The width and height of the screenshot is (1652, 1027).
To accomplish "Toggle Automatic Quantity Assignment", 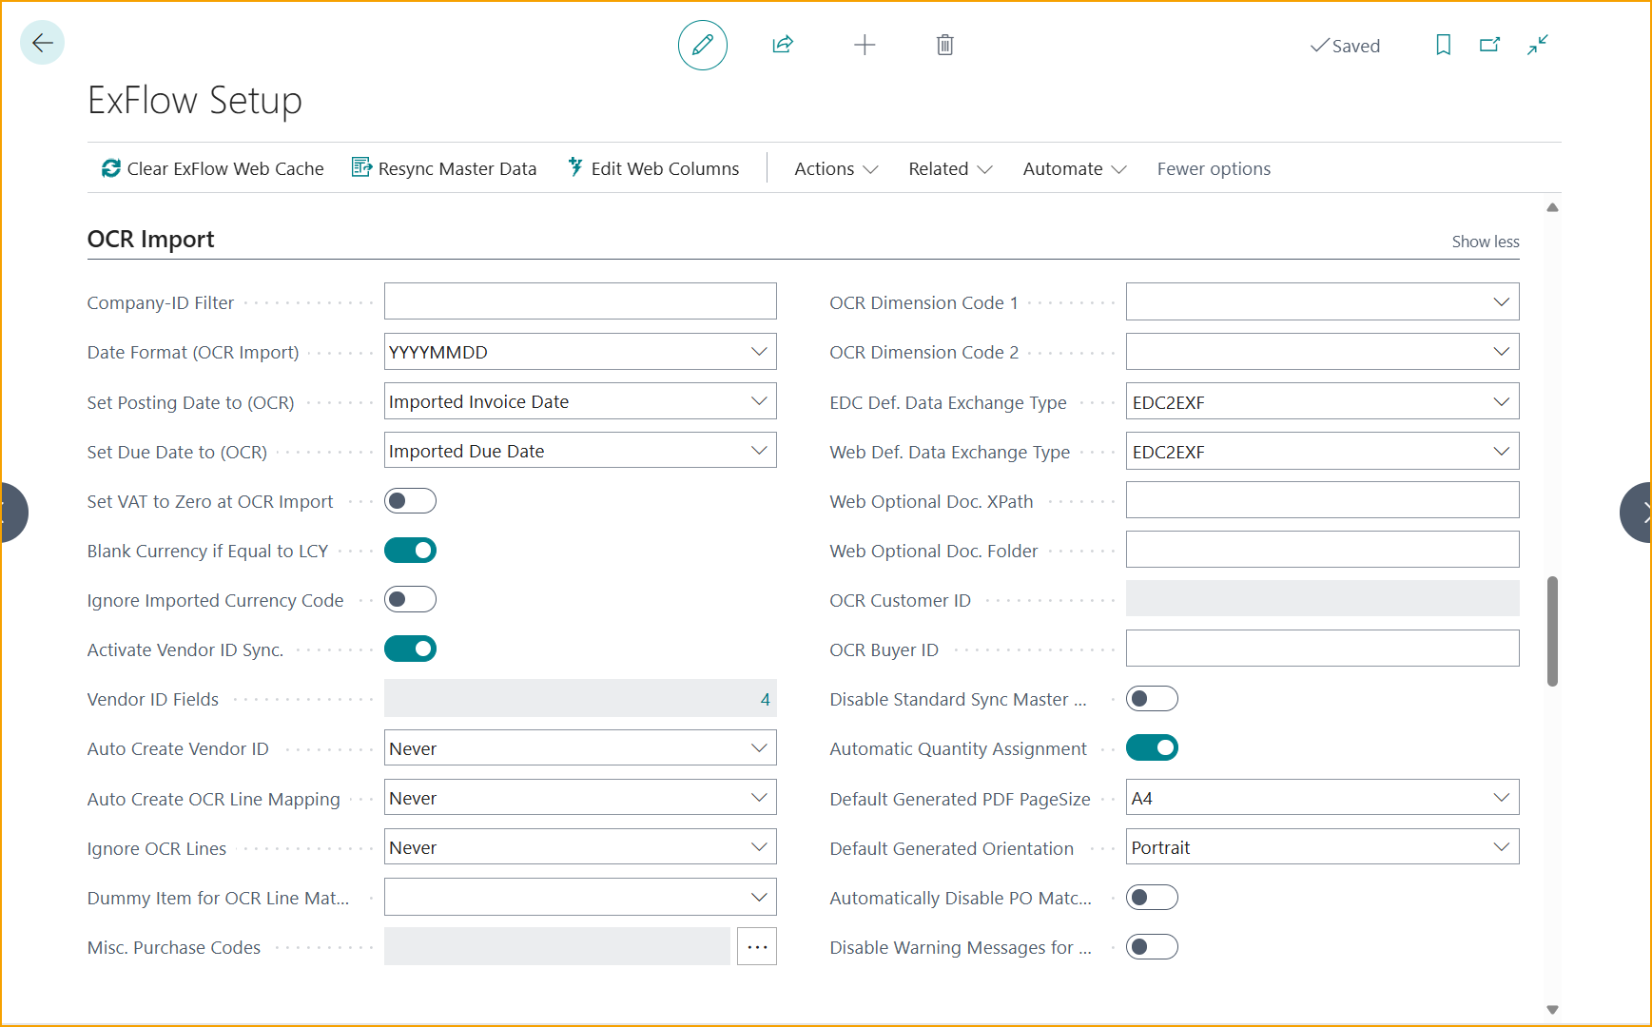I will (x=1152, y=748).
